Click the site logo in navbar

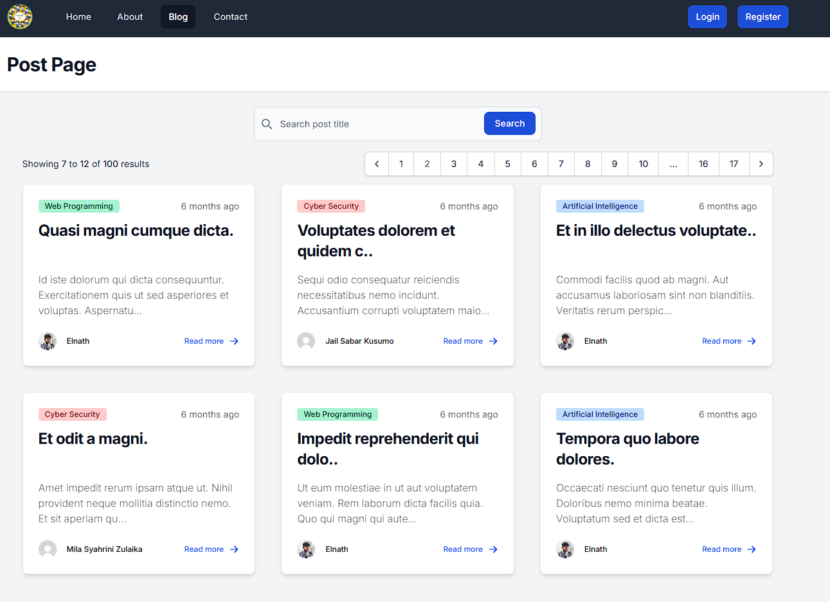[x=20, y=17]
